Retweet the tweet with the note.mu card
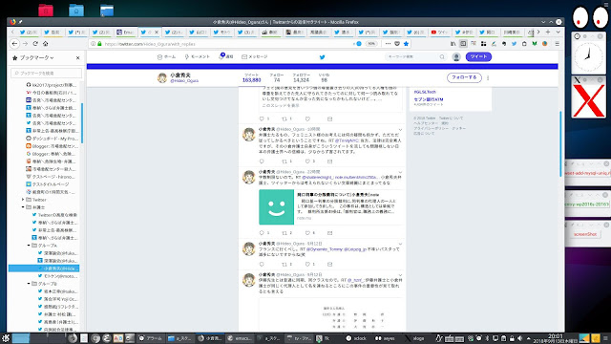 click(x=284, y=233)
